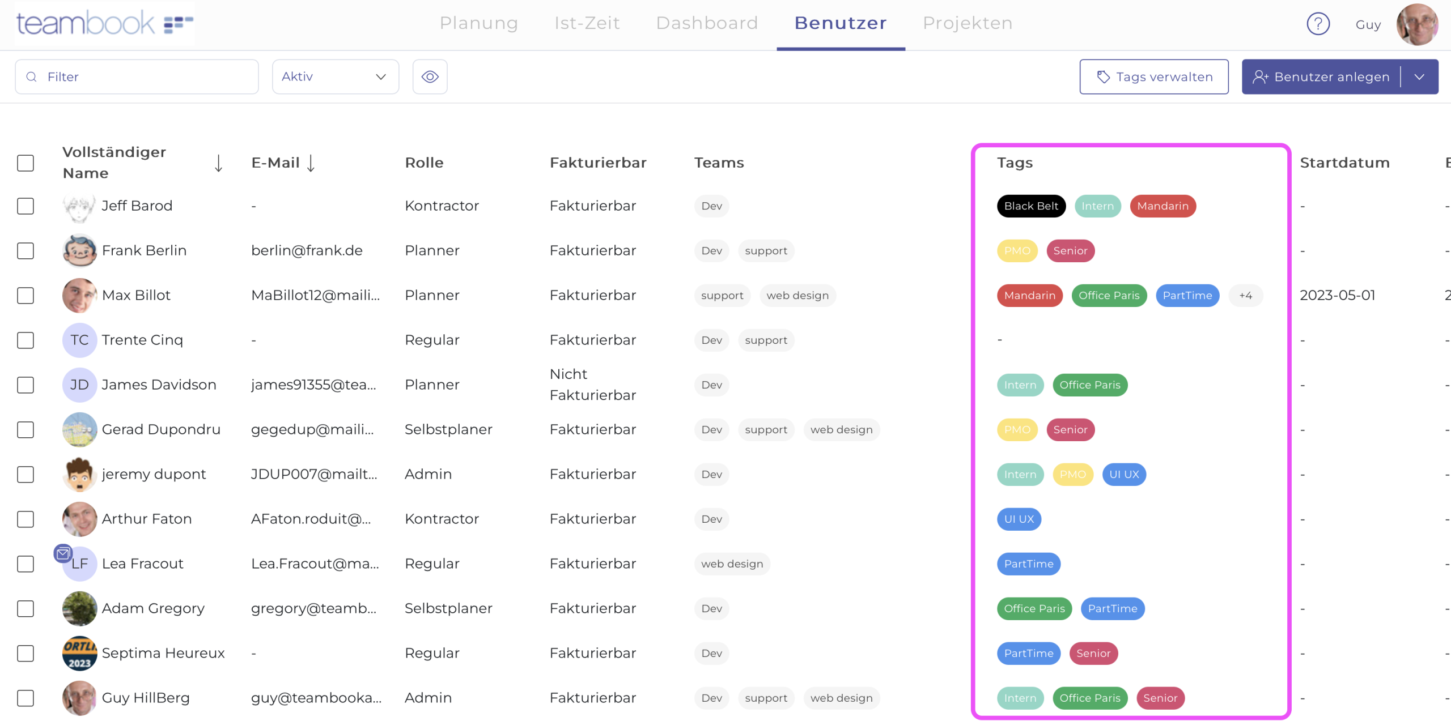Viewport: 1451px width, 721px height.
Task: Click Septima Heureux's avatar image
Action: (x=79, y=654)
